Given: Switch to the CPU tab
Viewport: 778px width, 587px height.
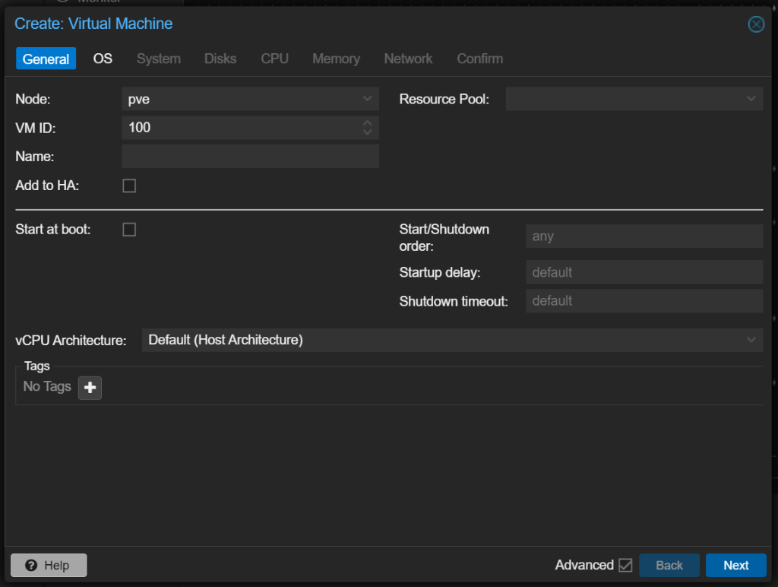Looking at the screenshot, I should coord(275,59).
